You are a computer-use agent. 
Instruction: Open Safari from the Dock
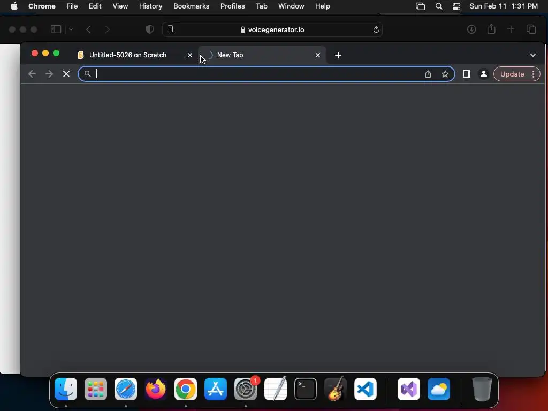[x=126, y=389]
